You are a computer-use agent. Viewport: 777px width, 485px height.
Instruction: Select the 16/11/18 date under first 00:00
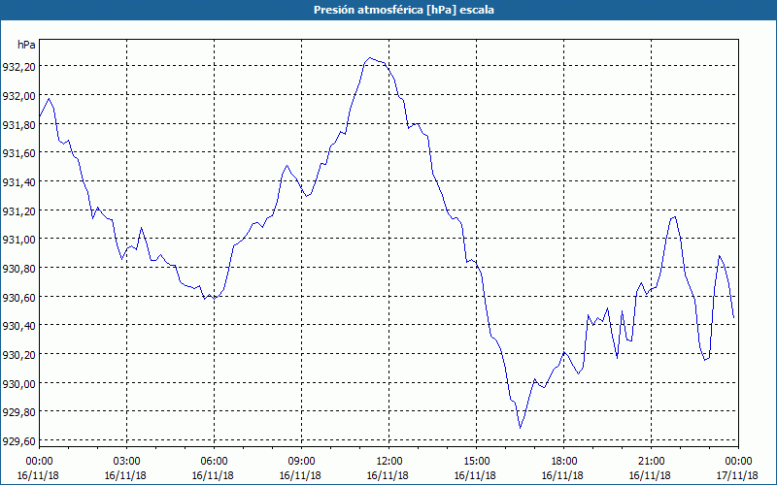tap(38, 475)
